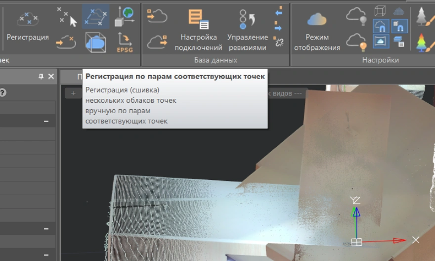Toggle the panoramic cloud view button

tap(380, 42)
